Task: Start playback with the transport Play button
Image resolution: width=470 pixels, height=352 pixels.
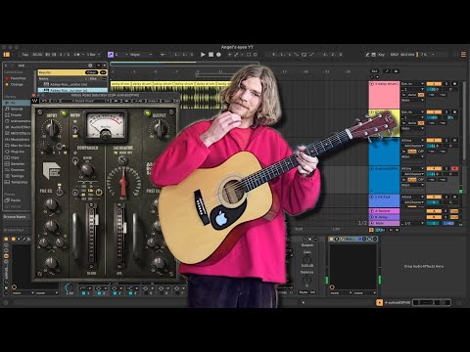Action: click(203, 55)
